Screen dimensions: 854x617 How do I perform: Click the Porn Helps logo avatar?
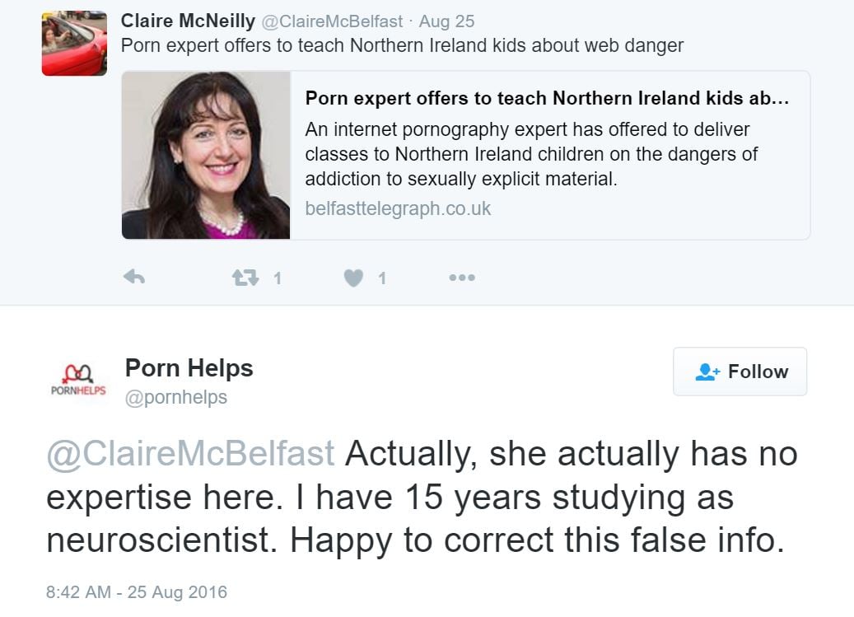pos(78,381)
